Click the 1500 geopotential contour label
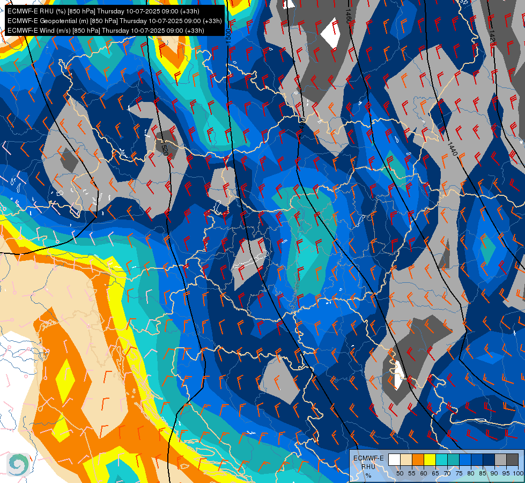The image size is (525, 483). coord(228,35)
